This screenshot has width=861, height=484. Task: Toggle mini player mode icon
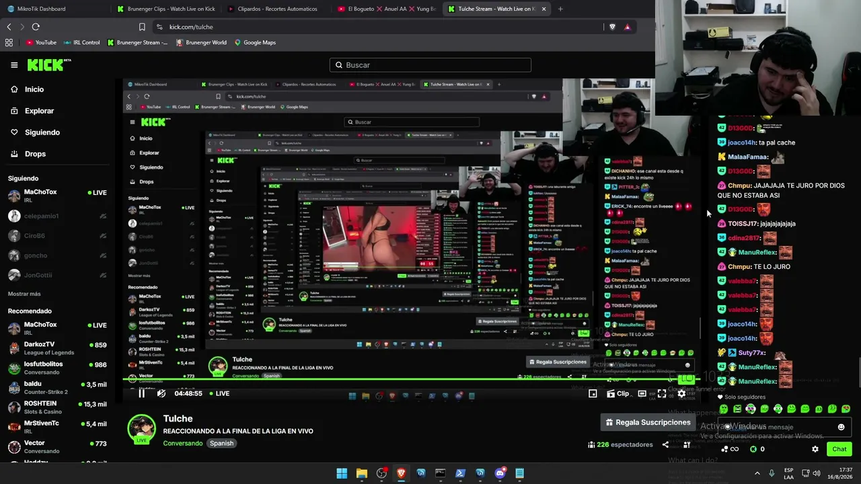tap(593, 393)
